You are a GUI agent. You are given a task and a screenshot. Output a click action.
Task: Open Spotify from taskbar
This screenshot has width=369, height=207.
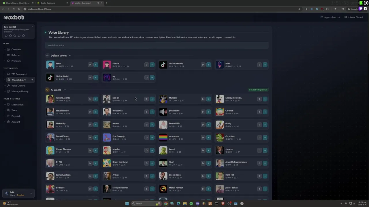tap(191, 204)
